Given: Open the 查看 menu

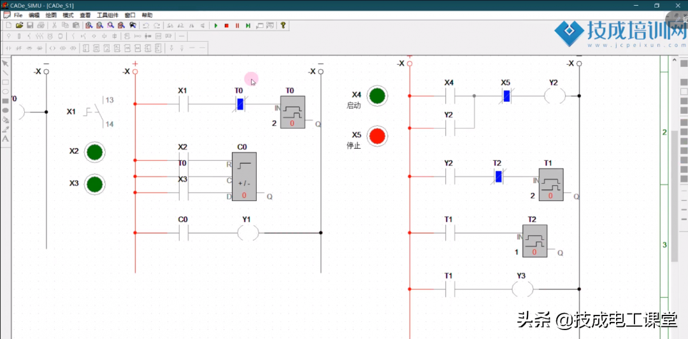Looking at the screenshot, I should click(x=85, y=15).
